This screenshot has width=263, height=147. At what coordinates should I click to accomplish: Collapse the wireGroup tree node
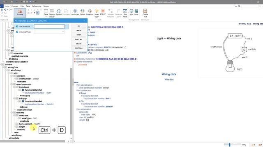click(6, 70)
